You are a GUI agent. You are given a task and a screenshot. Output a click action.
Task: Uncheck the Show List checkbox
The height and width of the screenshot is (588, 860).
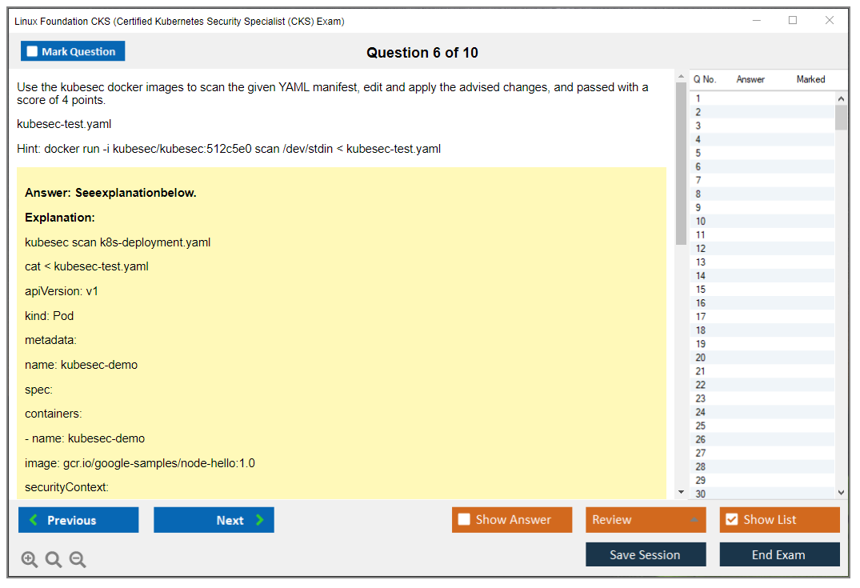pyautogui.click(x=731, y=520)
